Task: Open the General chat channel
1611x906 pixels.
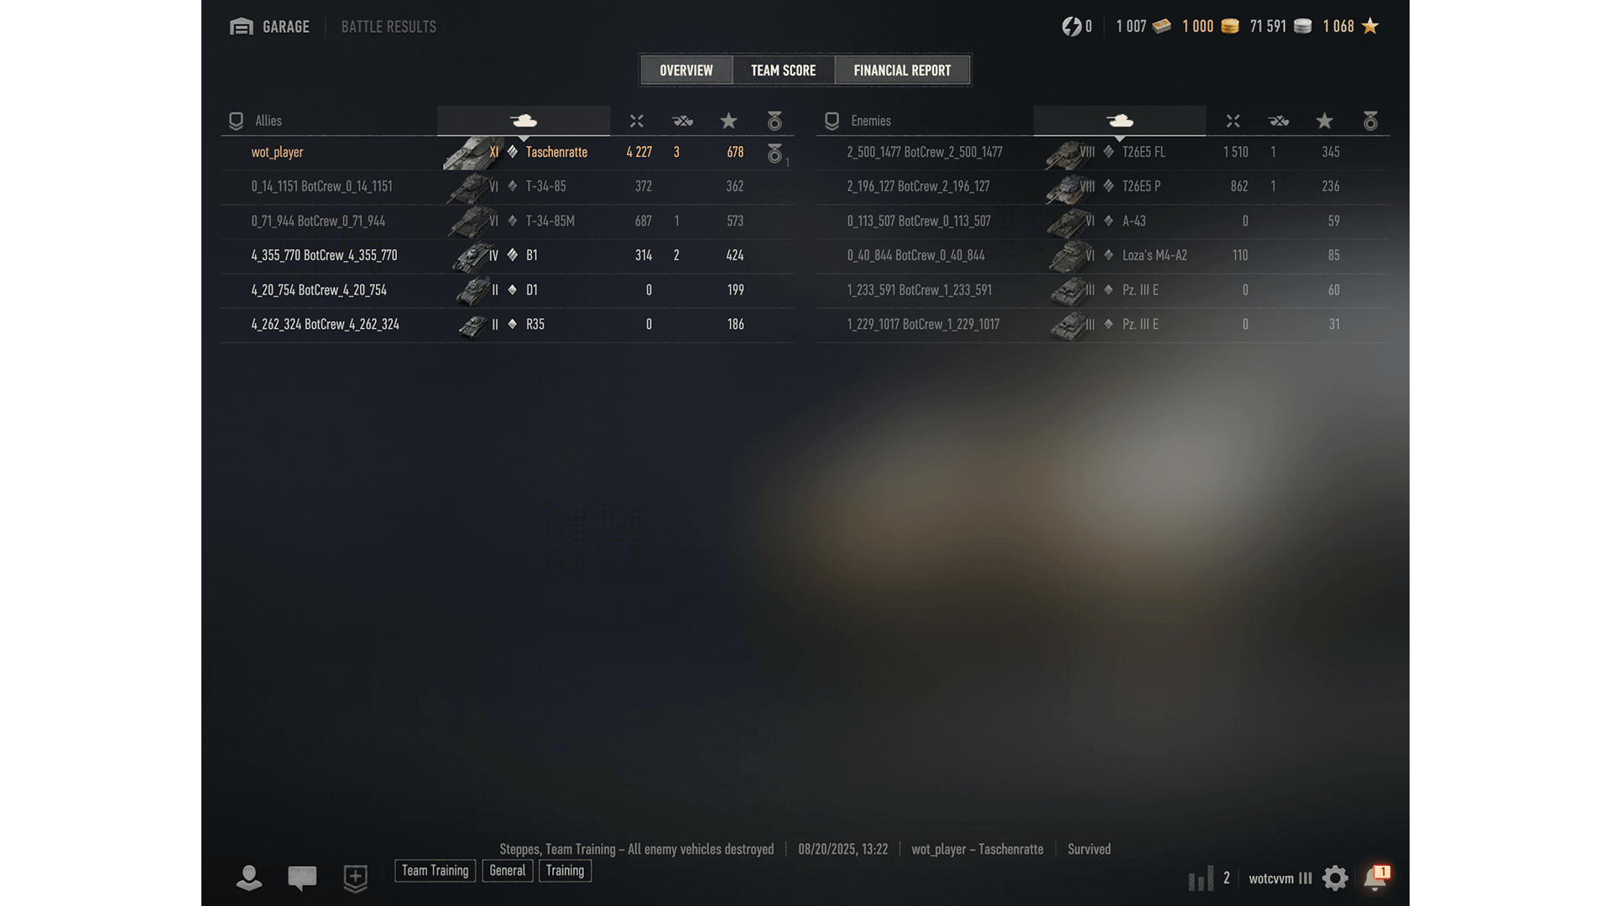Action: click(x=508, y=871)
